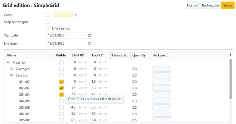Switch to the Interval tab
This screenshot has height=124, width=236.
pyautogui.click(x=192, y=5)
